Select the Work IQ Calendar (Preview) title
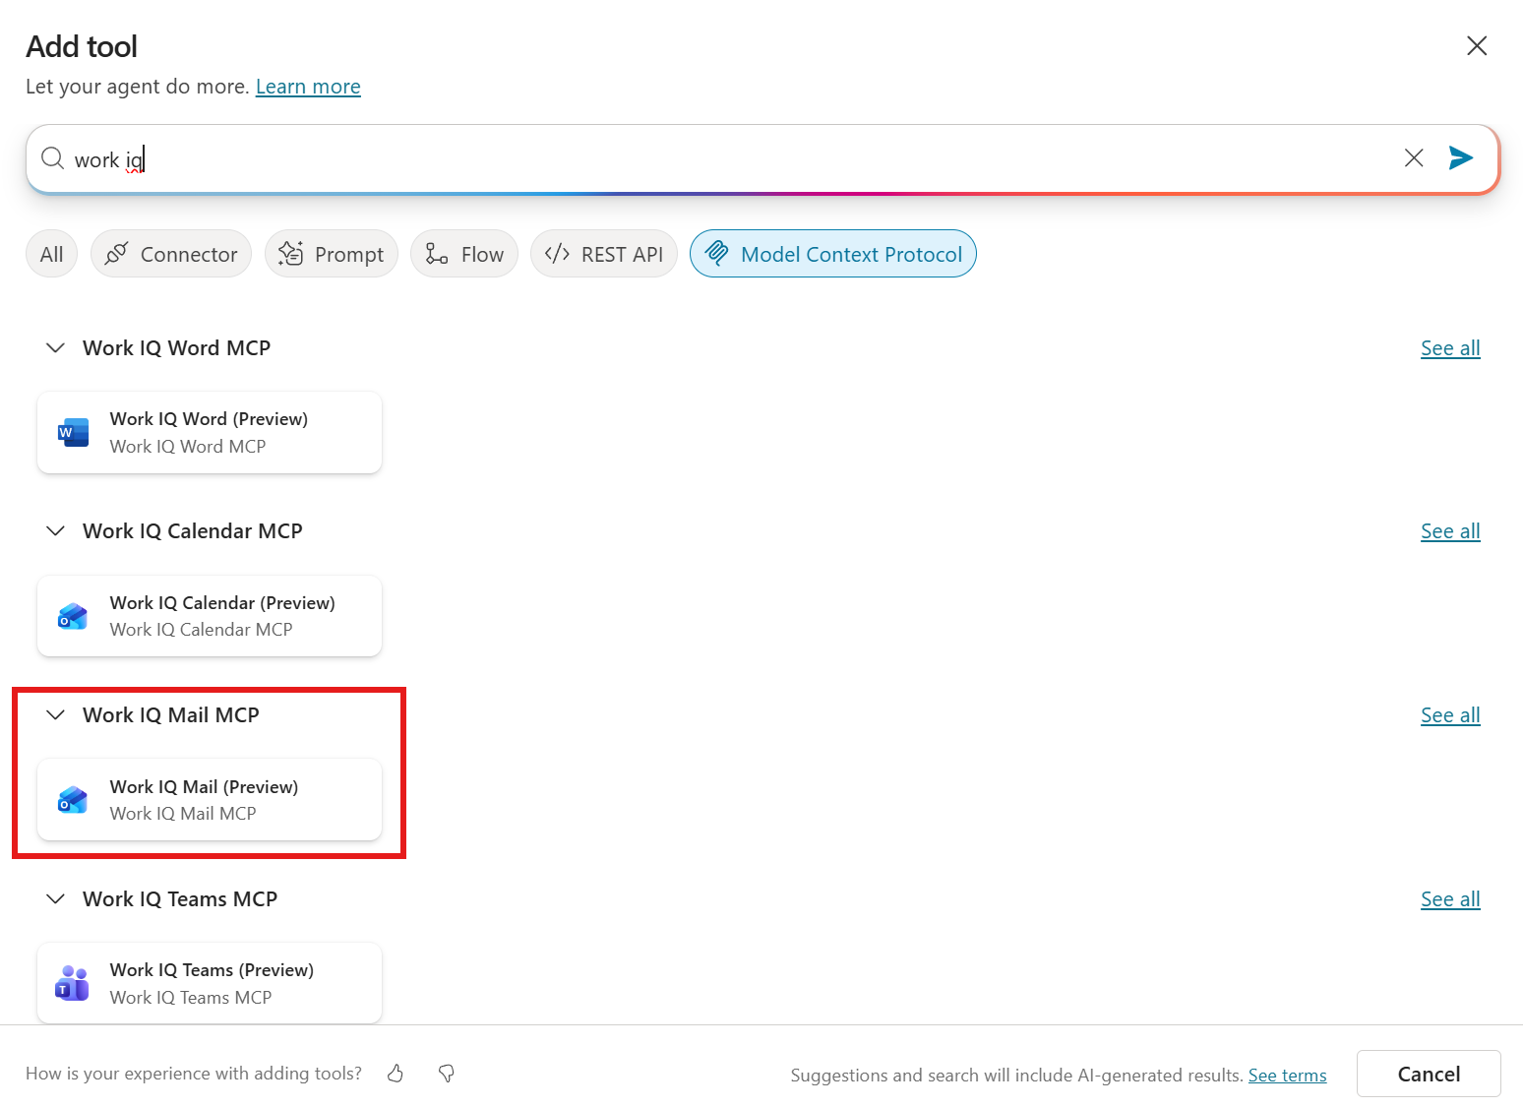Viewport: 1523px width, 1108px height. pos(222,603)
